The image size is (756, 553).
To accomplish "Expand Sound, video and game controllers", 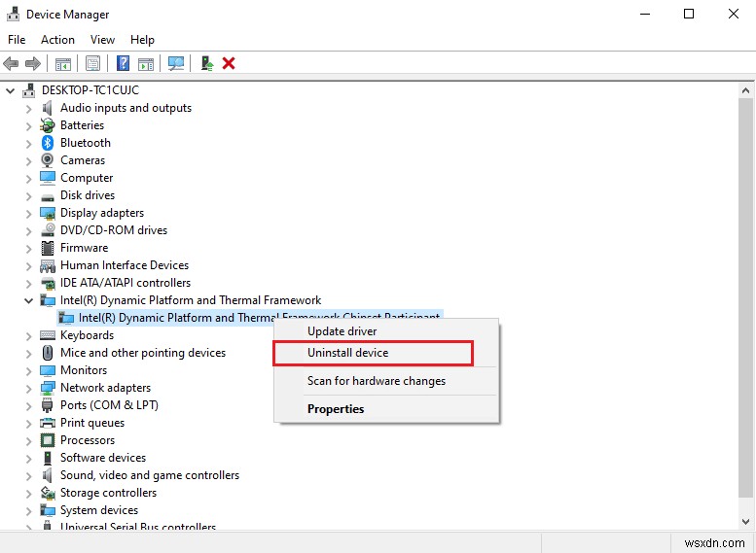I will [x=28, y=476].
